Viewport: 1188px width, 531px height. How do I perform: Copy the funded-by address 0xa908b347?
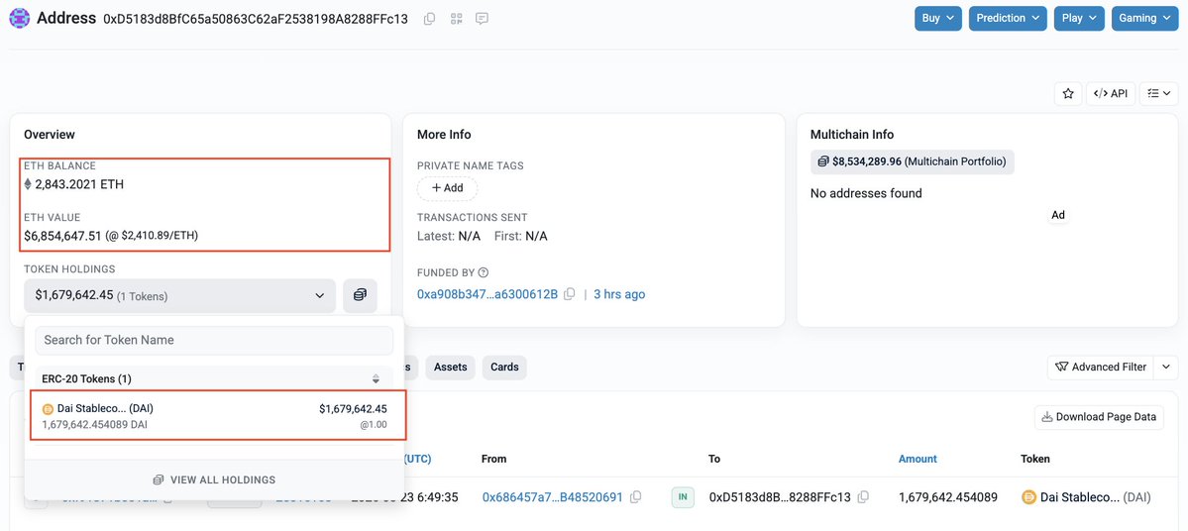pos(570,294)
